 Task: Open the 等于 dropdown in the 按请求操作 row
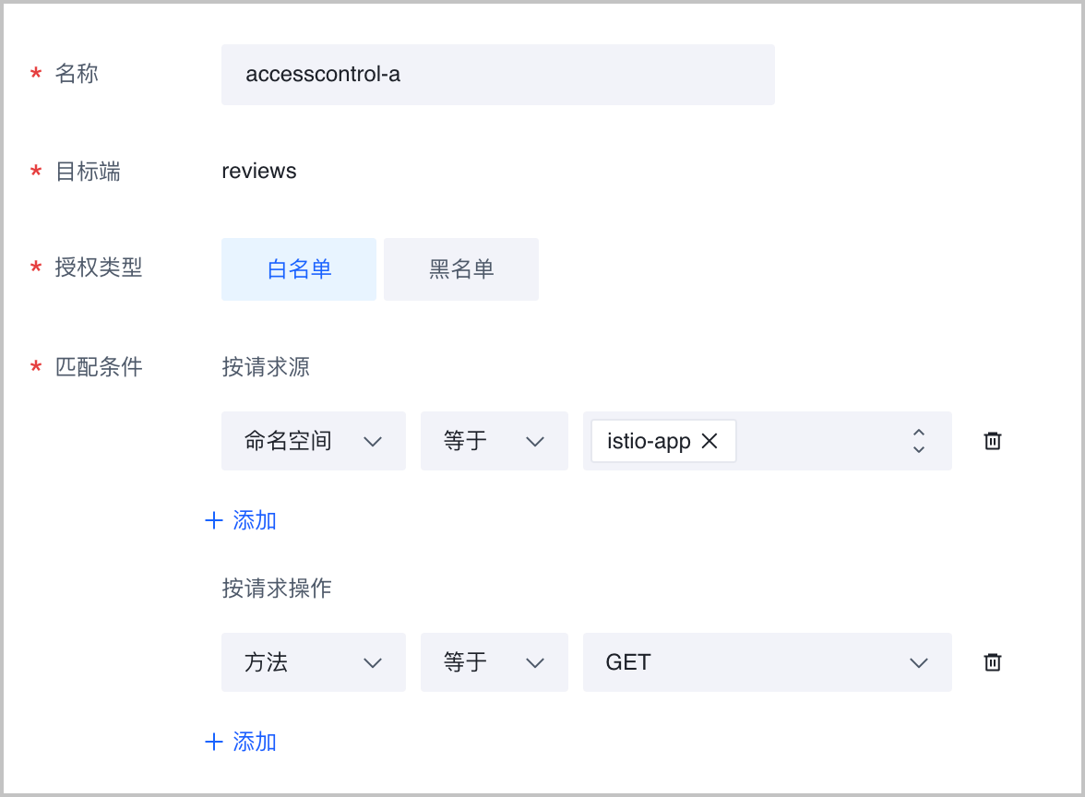[495, 662]
